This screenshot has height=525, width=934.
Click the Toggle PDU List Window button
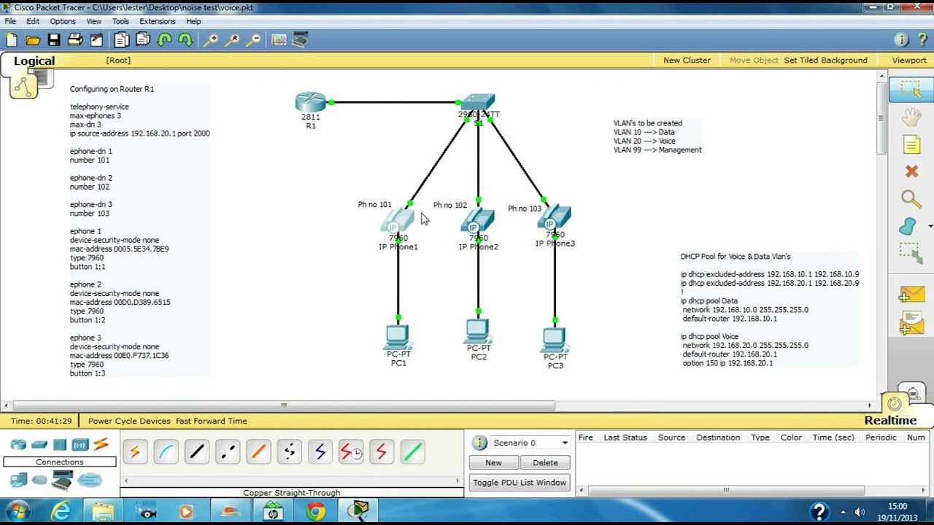click(519, 483)
